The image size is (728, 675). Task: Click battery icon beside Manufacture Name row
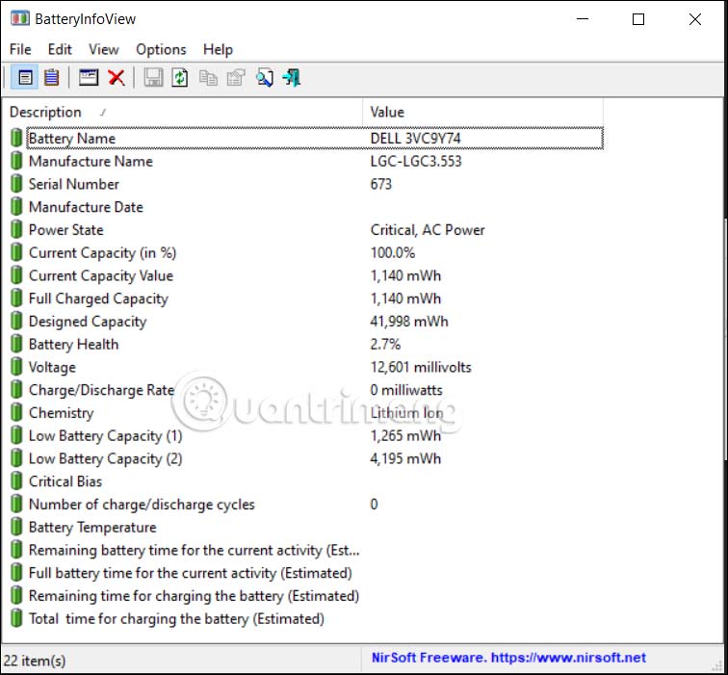click(x=16, y=161)
